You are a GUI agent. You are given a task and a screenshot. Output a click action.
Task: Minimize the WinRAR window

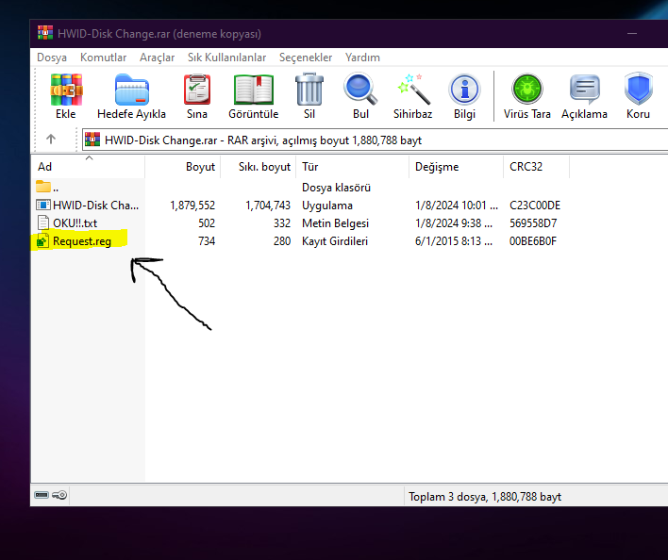click(632, 33)
